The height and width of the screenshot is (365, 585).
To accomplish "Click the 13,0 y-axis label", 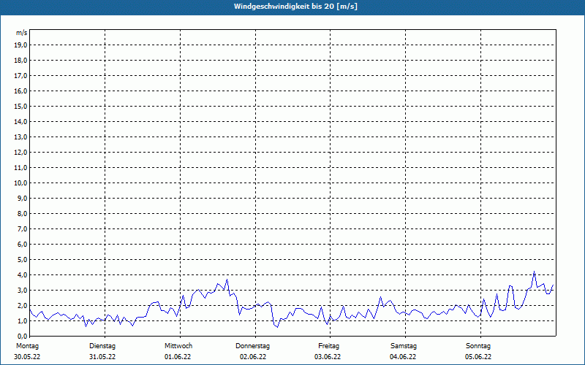I will pyautogui.click(x=20, y=137).
